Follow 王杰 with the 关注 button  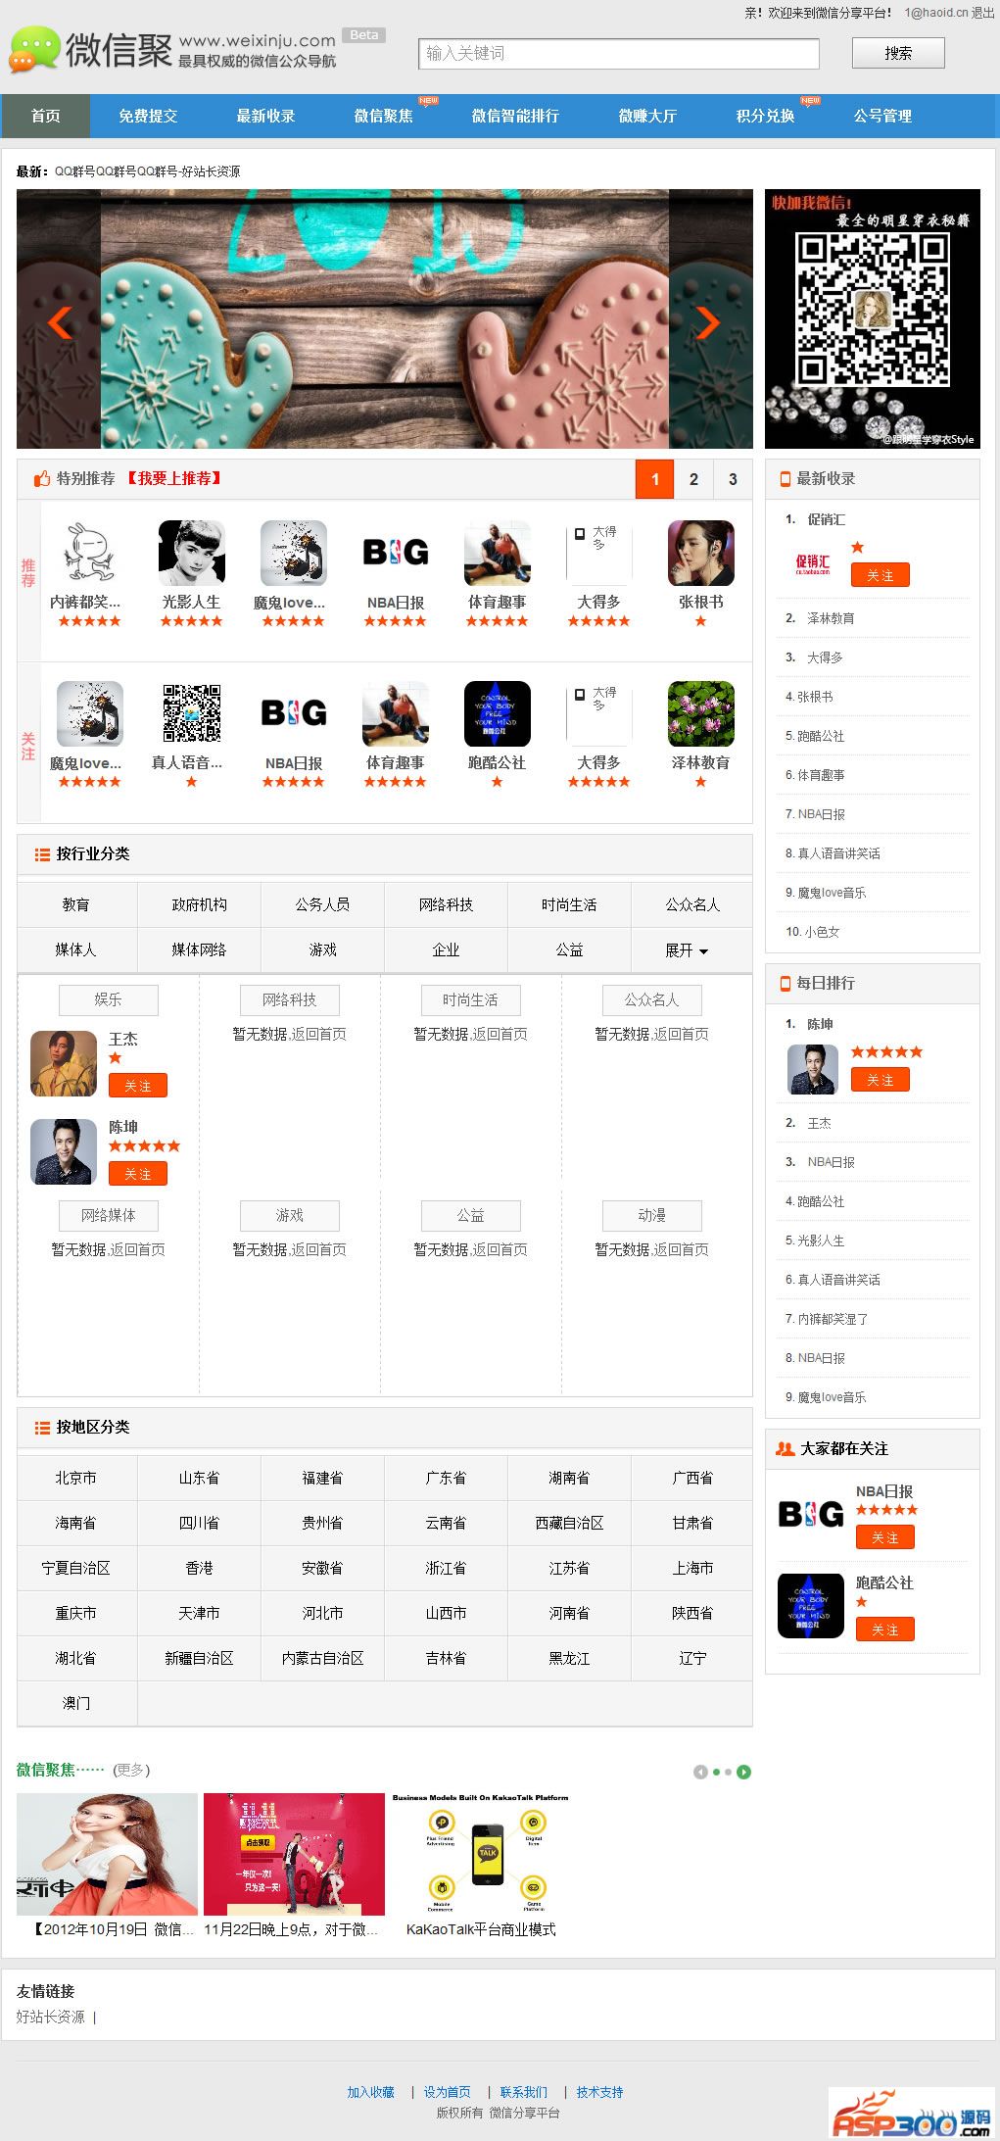coord(138,1086)
